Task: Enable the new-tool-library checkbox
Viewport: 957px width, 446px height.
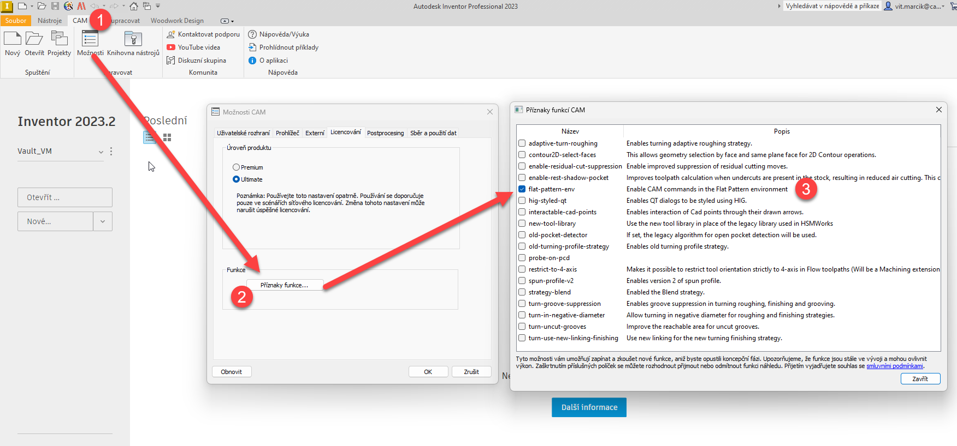Action: (522, 224)
